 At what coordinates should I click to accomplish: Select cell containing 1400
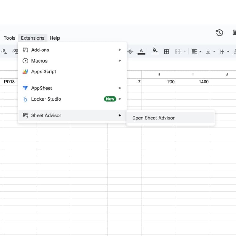[193, 82]
